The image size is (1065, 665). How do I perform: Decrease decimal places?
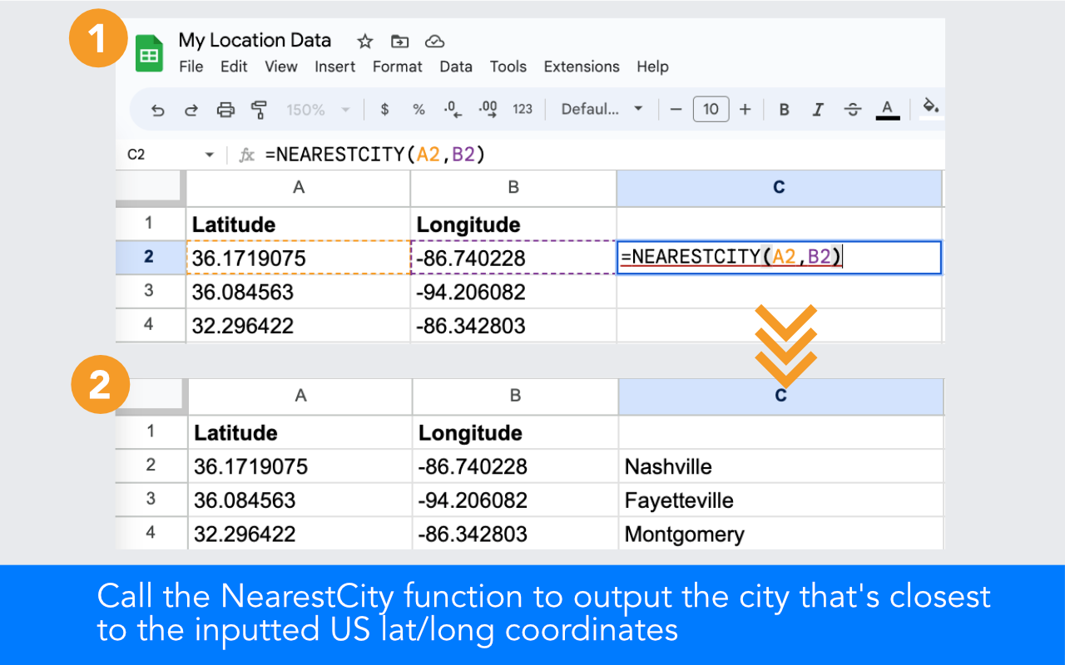pyautogui.click(x=453, y=109)
